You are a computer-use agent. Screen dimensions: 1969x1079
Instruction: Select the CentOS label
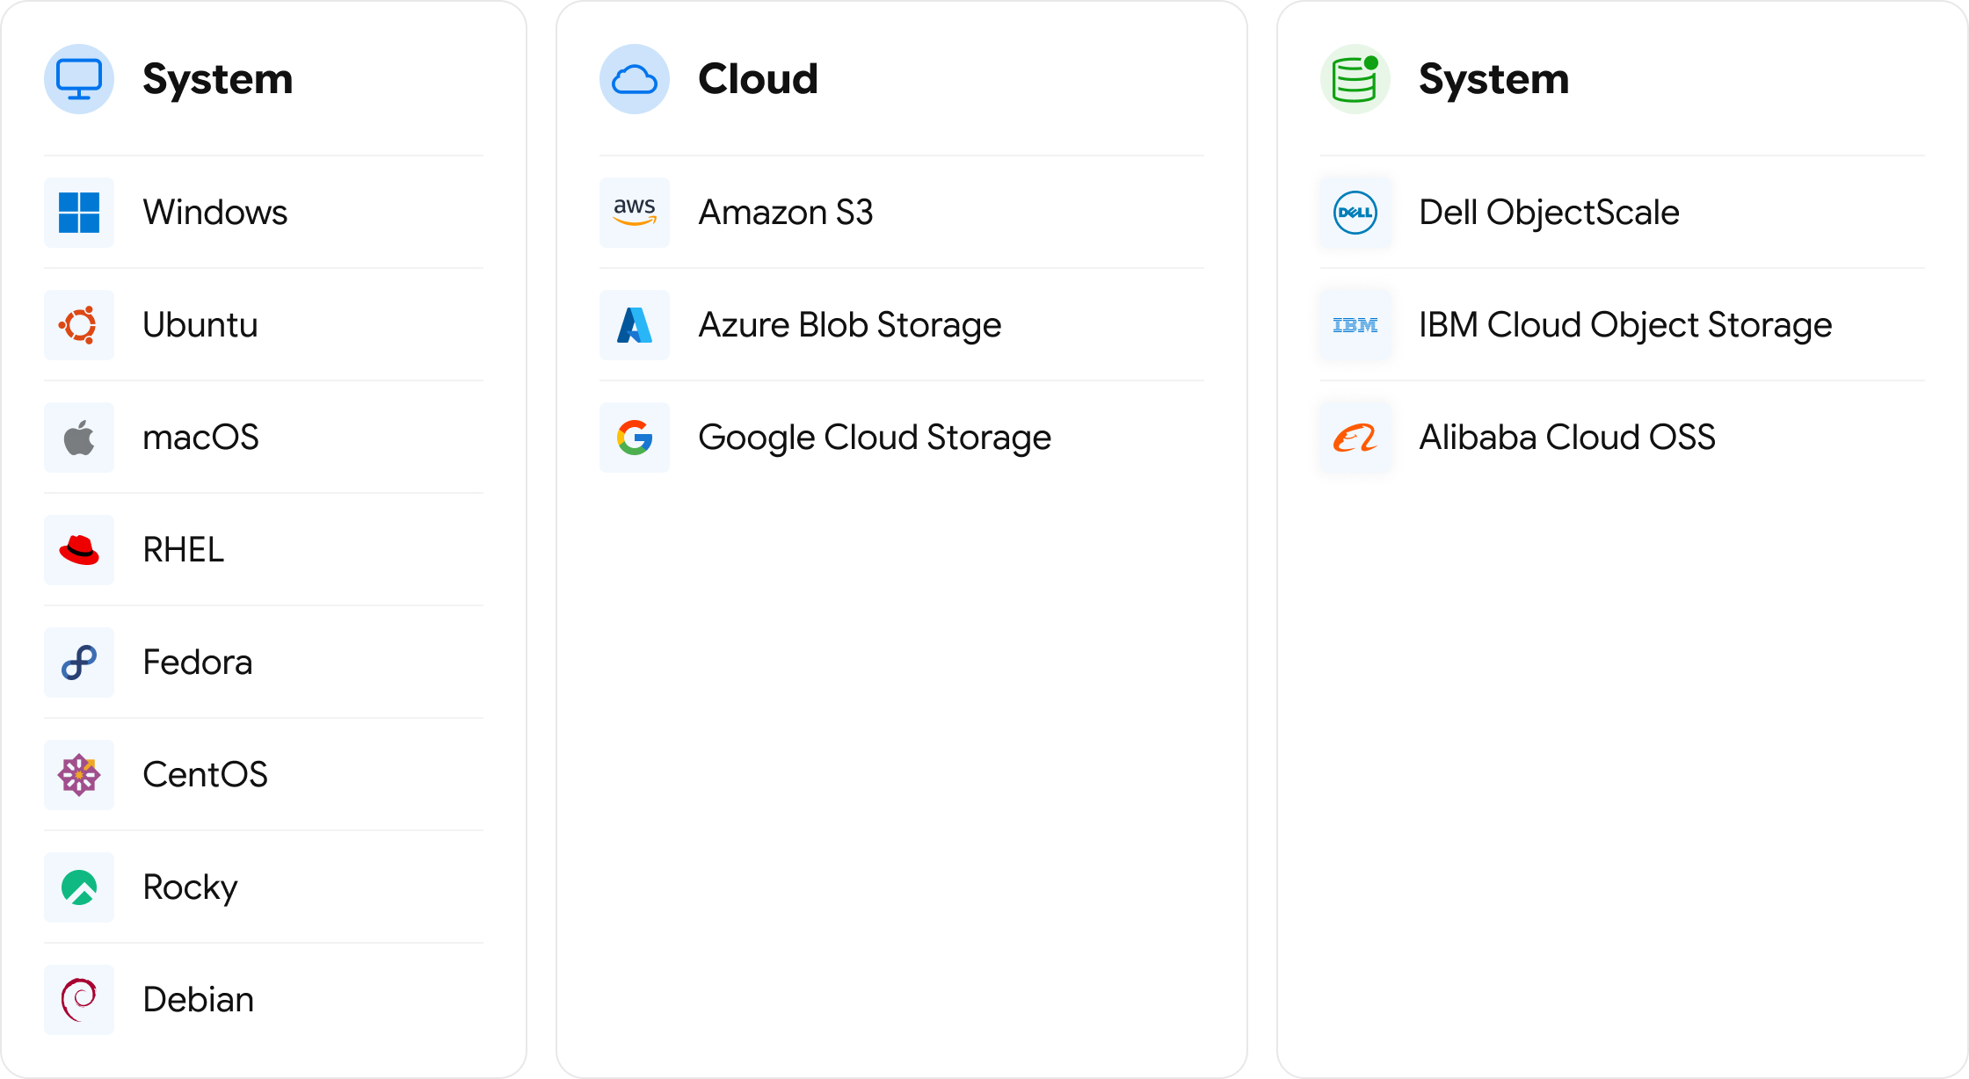(206, 775)
